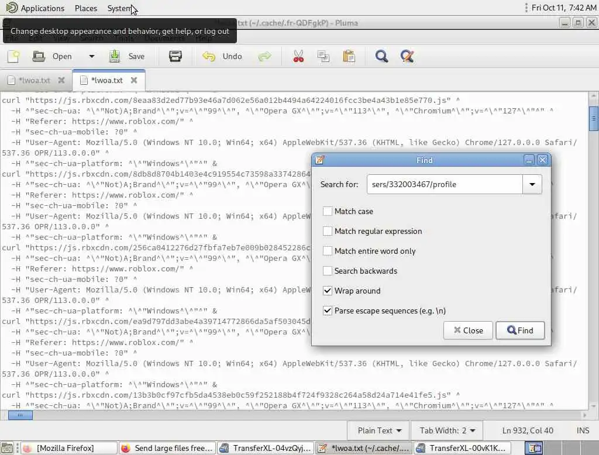
Task: Toggle Search backwards checkbox
Action: coord(328,271)
